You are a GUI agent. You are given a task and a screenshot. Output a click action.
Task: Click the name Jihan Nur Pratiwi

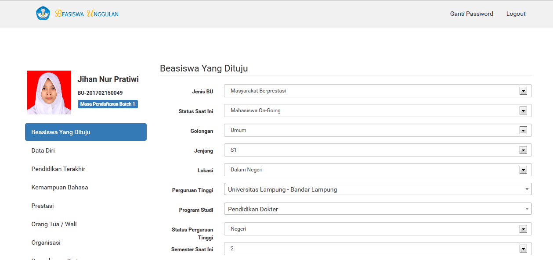pos(108,79)
